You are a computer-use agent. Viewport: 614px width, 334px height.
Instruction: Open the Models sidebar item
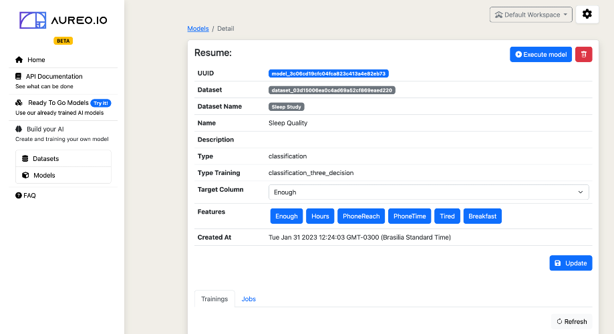(63, 175)
